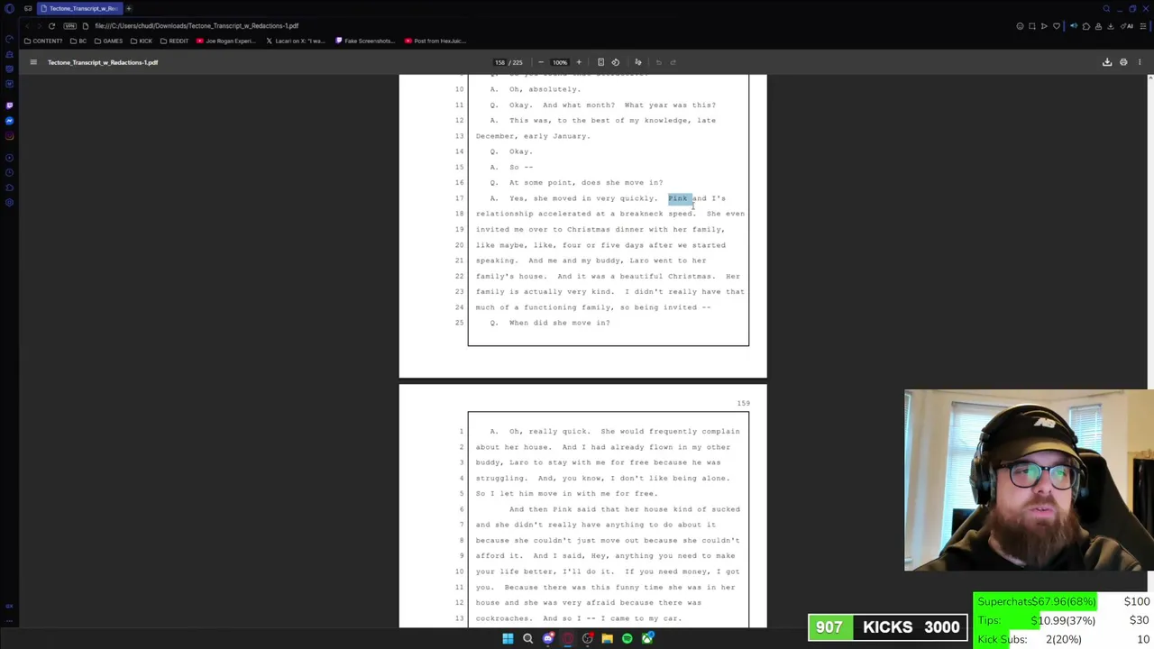The width and height of the screenshot is (1154, 649).
Task: Activate the PDF draw annotation tool
Action: pos(637,62)
